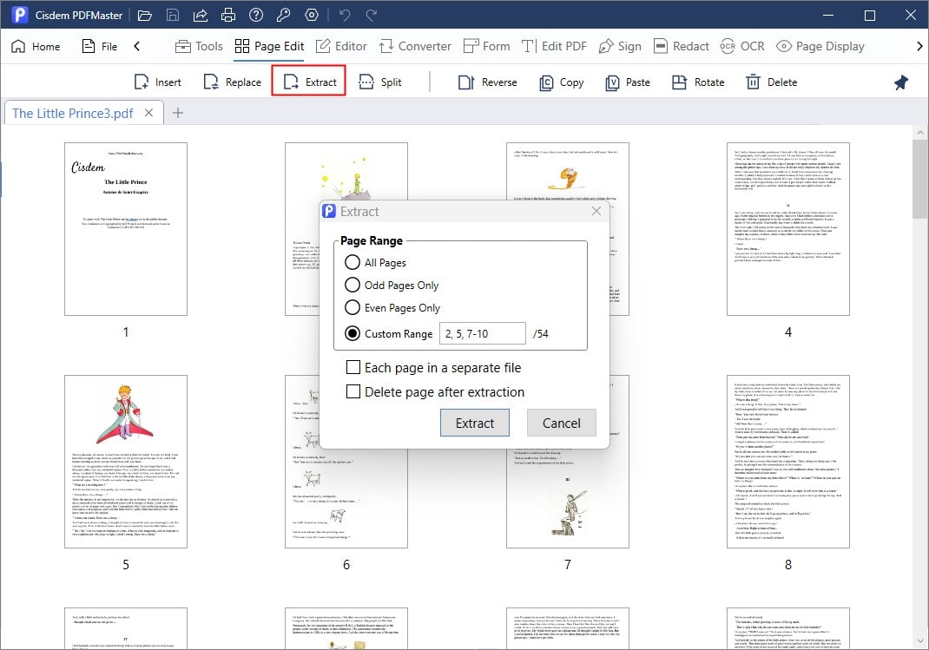Switch to Converter tab
The height and width of the screenshot is (650, 929).
[x=415, y=46]
